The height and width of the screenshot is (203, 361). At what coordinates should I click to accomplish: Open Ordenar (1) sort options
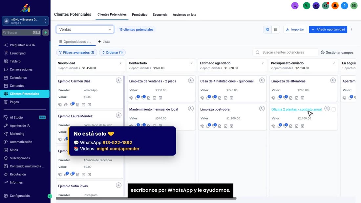[x=112, y=53]
